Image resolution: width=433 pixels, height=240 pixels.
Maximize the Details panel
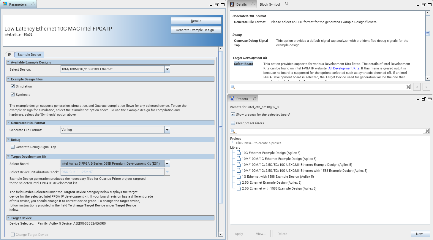[430, 4]
